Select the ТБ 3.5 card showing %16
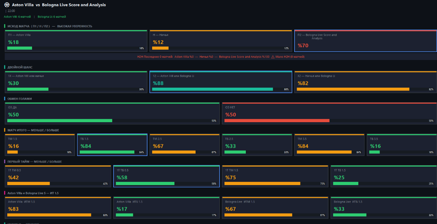This screenshot has width=437, height=224. click(x=401, y=145)
